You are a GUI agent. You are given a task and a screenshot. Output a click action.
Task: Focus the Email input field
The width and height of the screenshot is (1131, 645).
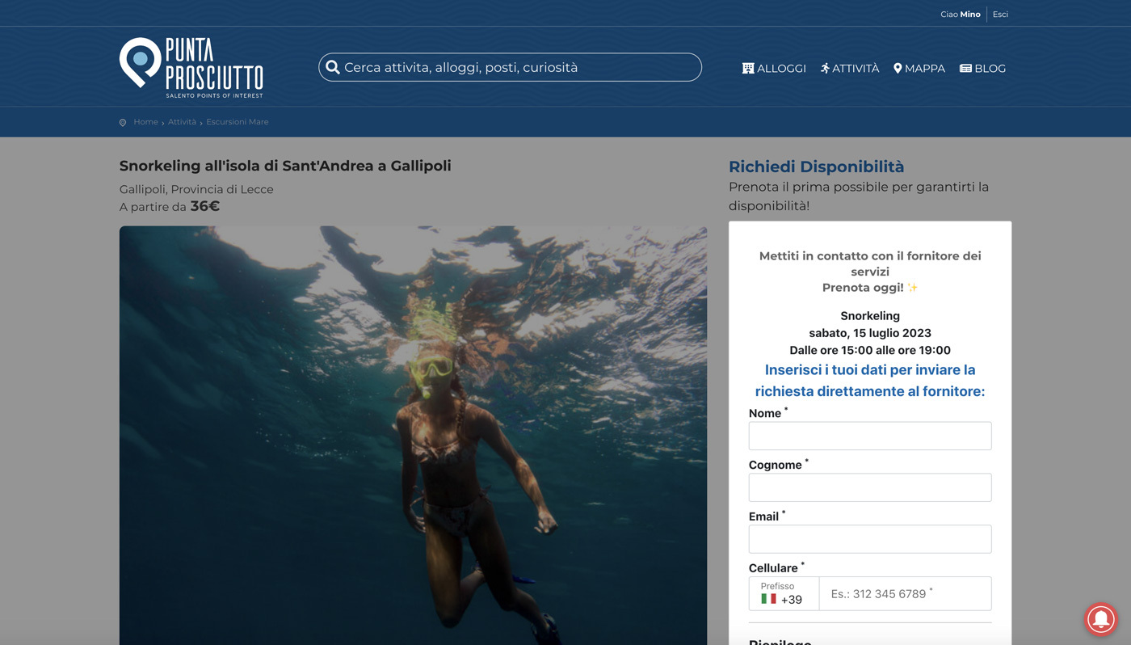[x=869, y=539]
